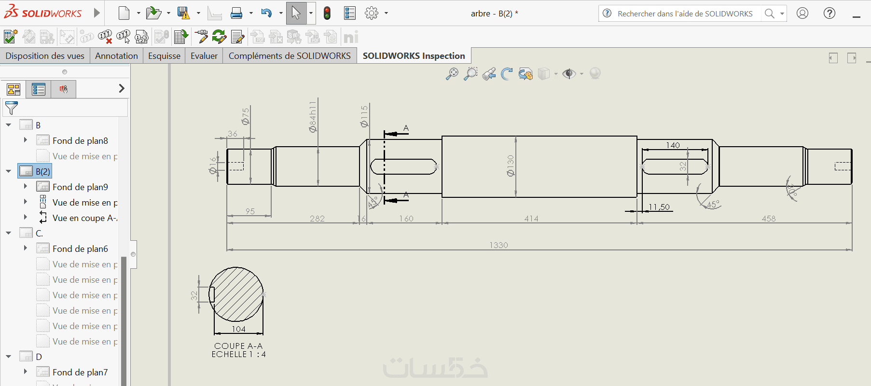Click the Print icon

click(236, 13)
